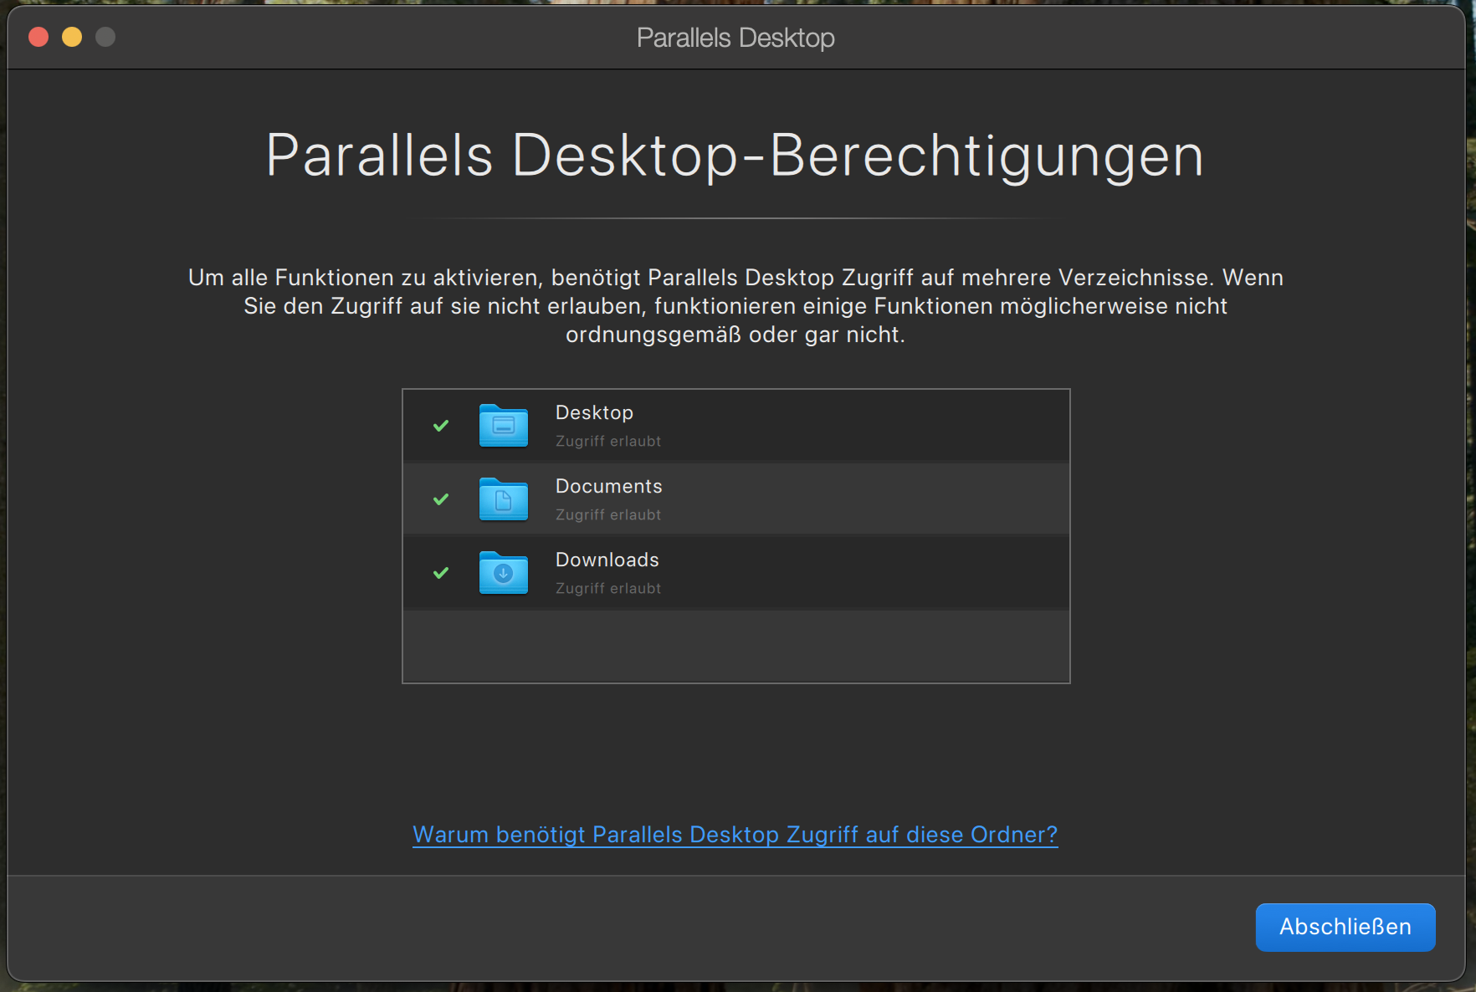Click the Desktop folder icon

503,426
